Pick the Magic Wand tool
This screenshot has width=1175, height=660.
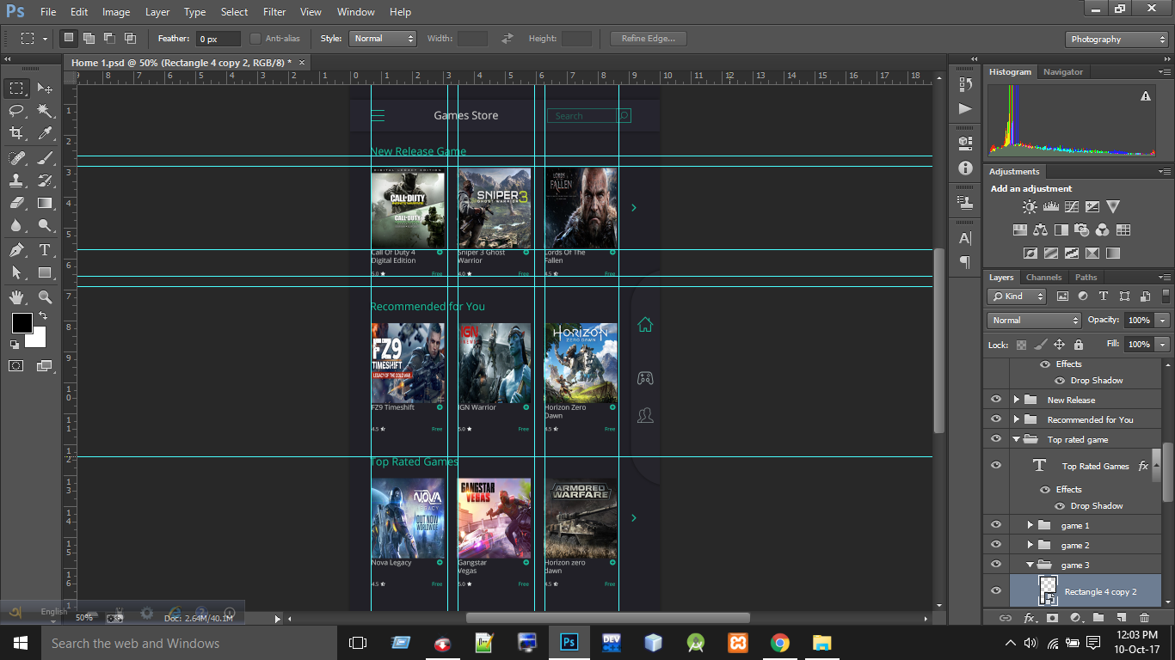pos(45,110)
